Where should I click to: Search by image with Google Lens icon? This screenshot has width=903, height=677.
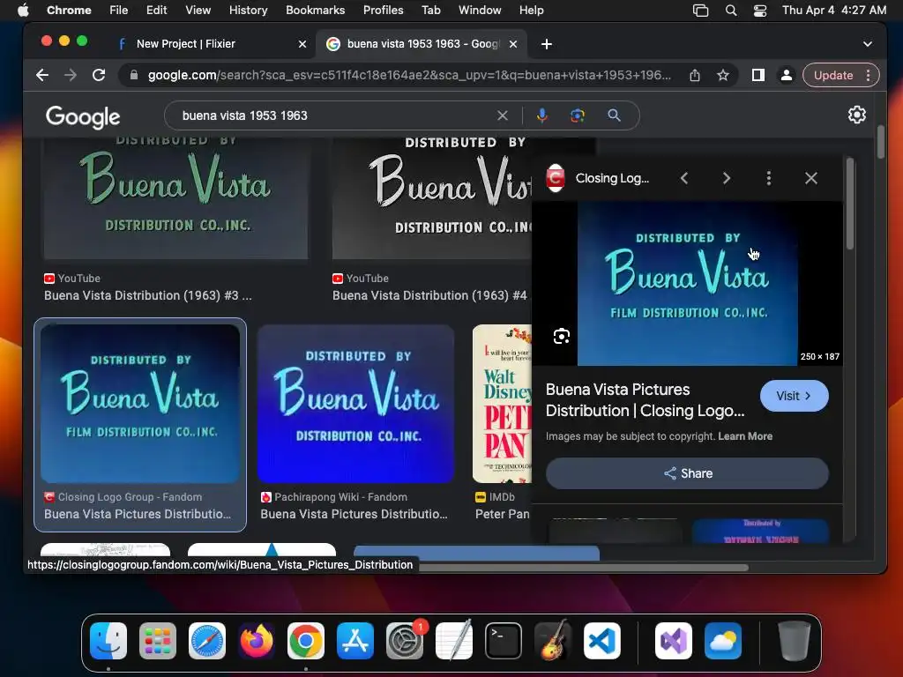point(578,115)
